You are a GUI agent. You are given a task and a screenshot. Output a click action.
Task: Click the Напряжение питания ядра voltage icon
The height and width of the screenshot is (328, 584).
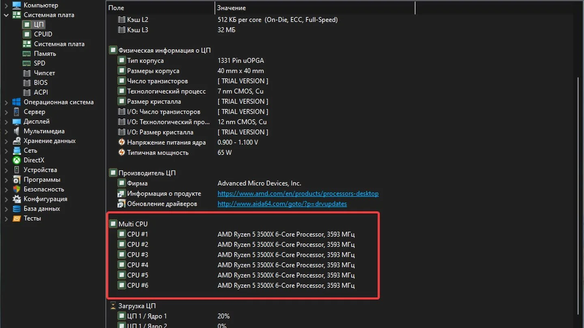click(x=121, y=143)
